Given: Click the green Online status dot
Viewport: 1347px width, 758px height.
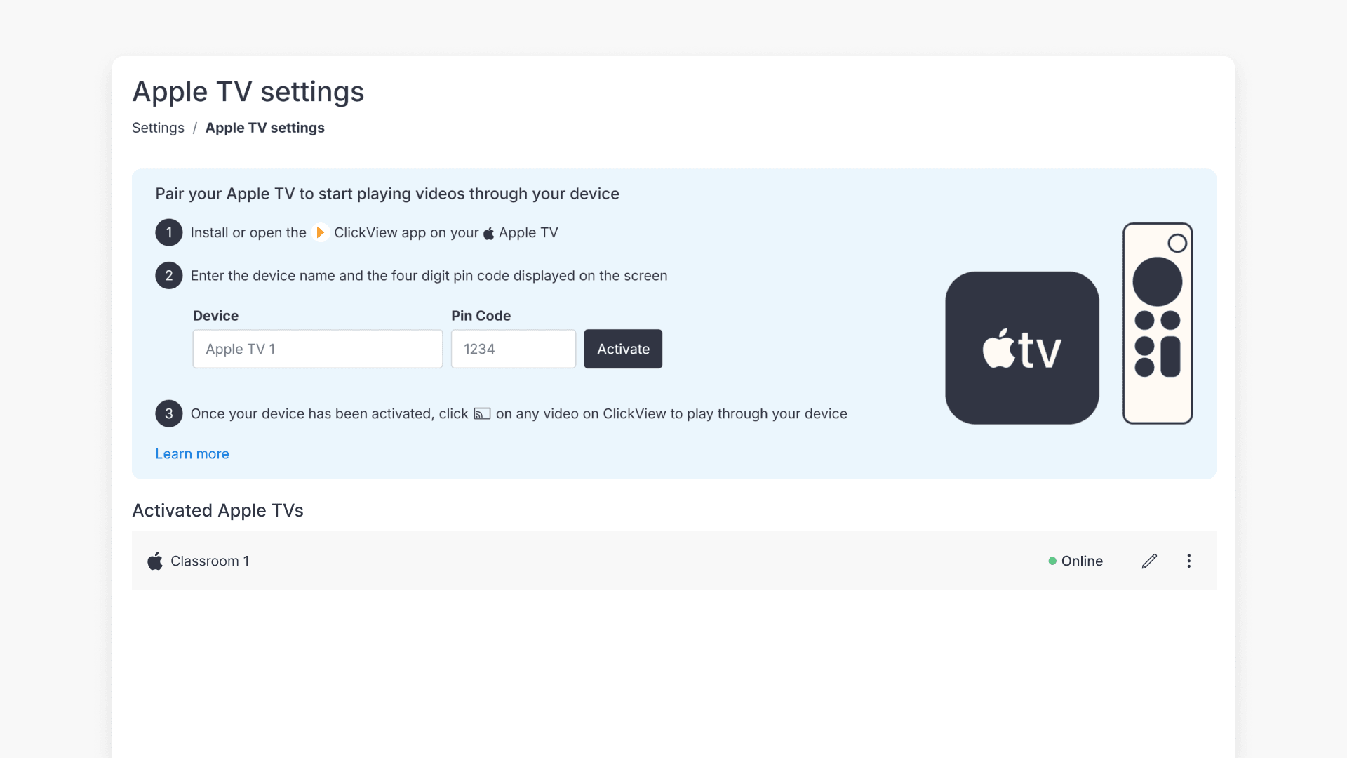Looking at the screenshot, I should 1052,561.
